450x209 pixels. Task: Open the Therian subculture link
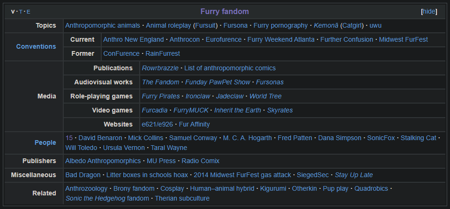click(182, 198)
